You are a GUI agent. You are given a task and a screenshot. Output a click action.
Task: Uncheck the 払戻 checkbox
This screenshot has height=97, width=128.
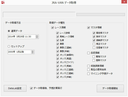point(58,40)
